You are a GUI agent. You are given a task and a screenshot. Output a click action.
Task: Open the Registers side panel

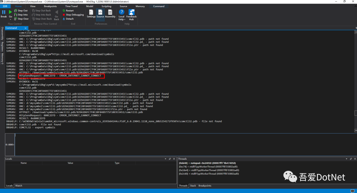pos(2,47)
